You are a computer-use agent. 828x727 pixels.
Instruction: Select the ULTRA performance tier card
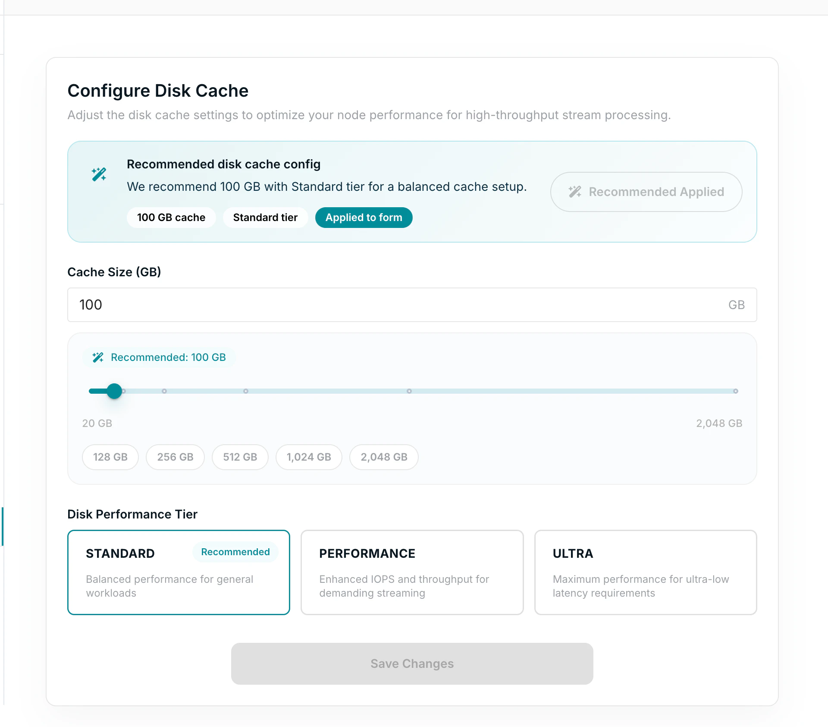645,572
